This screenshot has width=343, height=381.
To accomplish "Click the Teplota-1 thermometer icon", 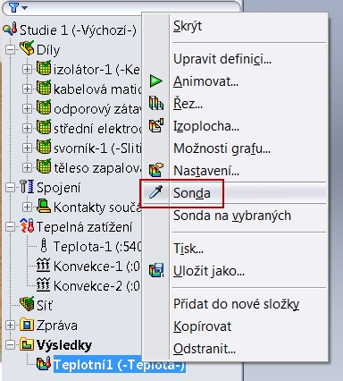I will pos(44,246).
